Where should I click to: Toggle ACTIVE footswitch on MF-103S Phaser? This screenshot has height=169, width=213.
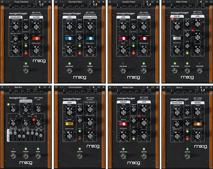pyautogui.click(x=144, y=71)
